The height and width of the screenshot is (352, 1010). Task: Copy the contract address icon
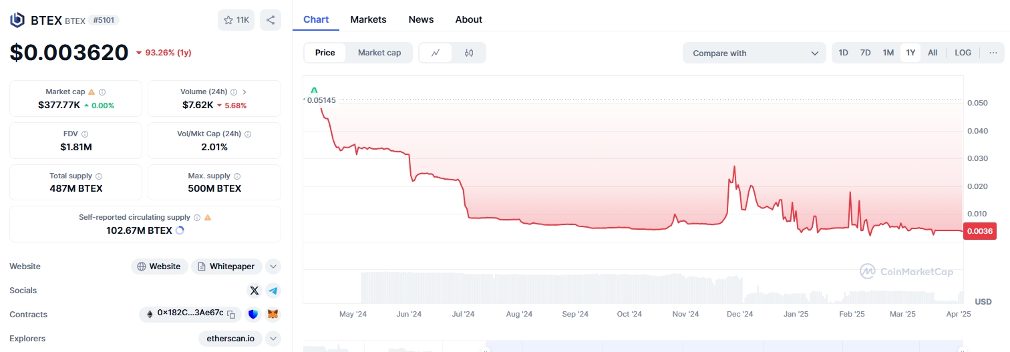(231, 314)
